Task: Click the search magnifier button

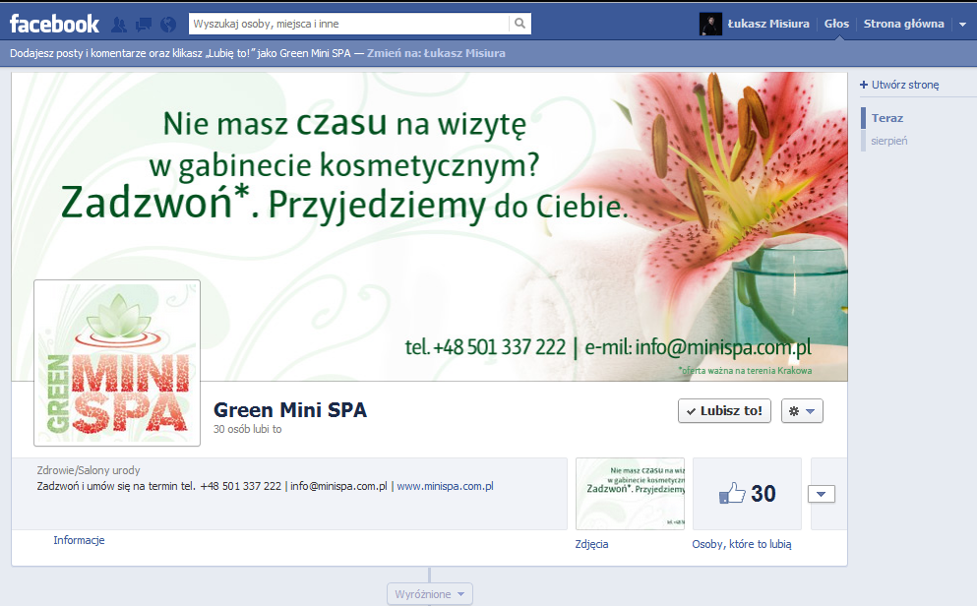Action: point(519,24)
